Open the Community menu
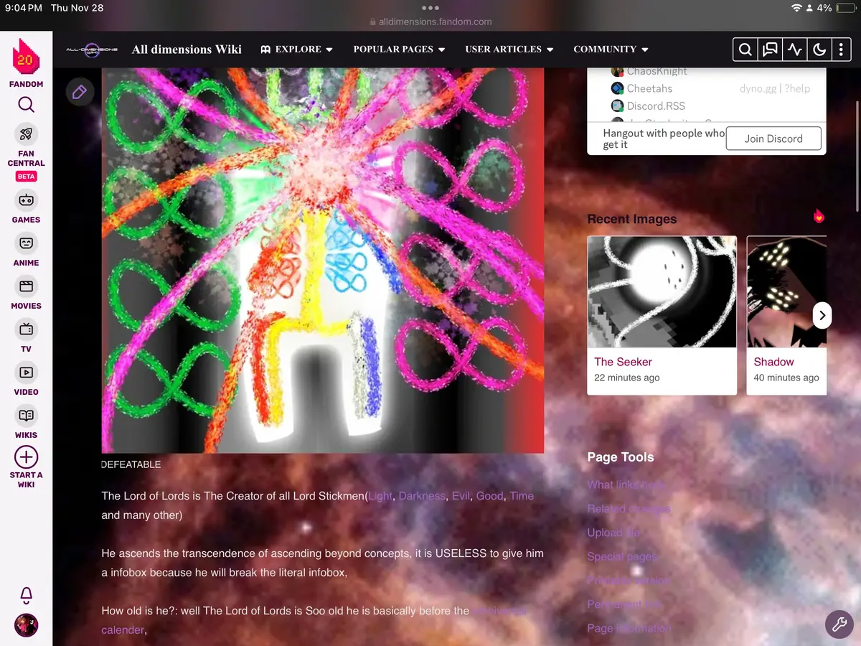Viewport: 861px width, 646px height. coord(611,50)
